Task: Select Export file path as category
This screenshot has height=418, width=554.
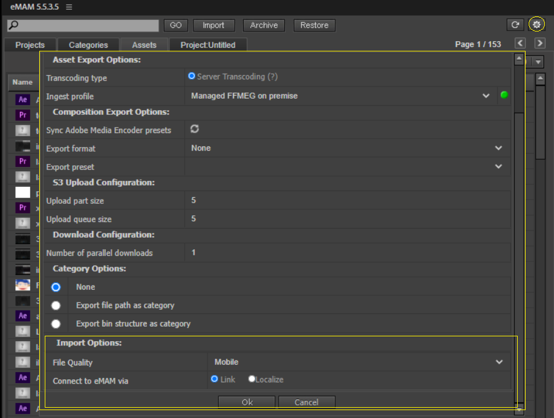Action: click(x=56, y=305)
